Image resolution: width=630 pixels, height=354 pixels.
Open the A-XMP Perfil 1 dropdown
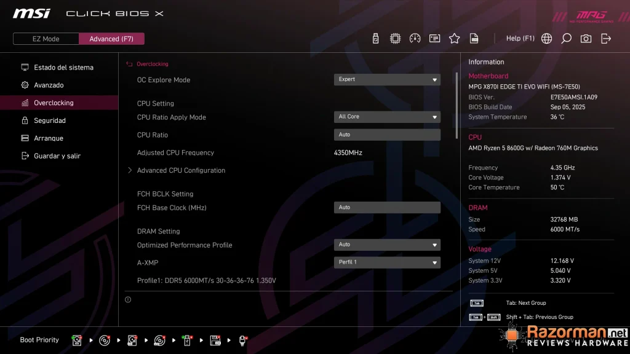387,262
